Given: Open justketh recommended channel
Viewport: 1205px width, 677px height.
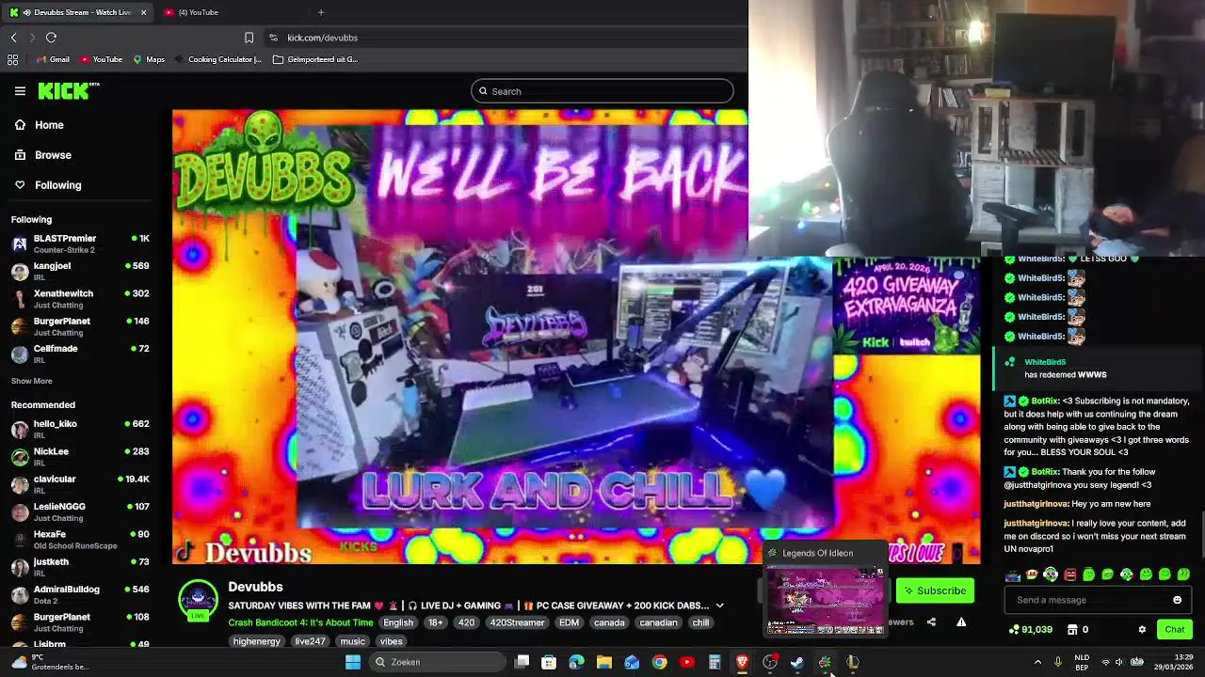Looking at the screenshot, I should 81,567.
